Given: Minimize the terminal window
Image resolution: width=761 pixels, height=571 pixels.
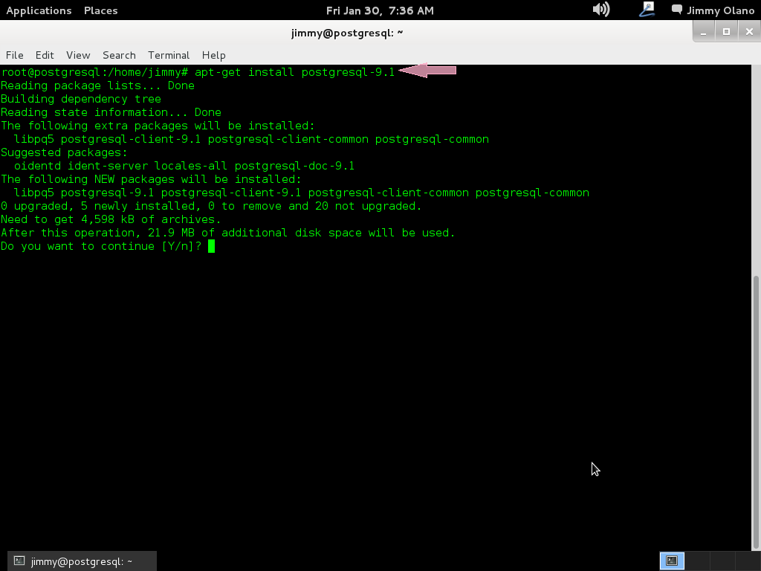Looking at the screenshot, I should tap(704, 31).
